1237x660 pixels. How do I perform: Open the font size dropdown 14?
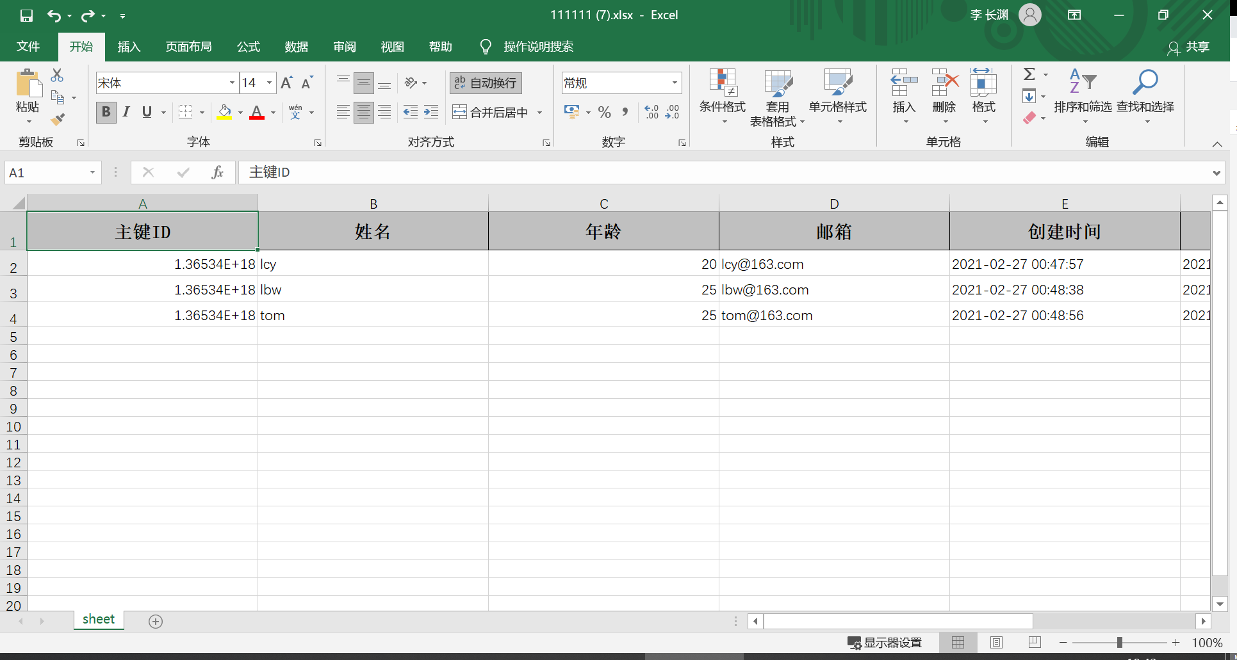tap(270, 83)
